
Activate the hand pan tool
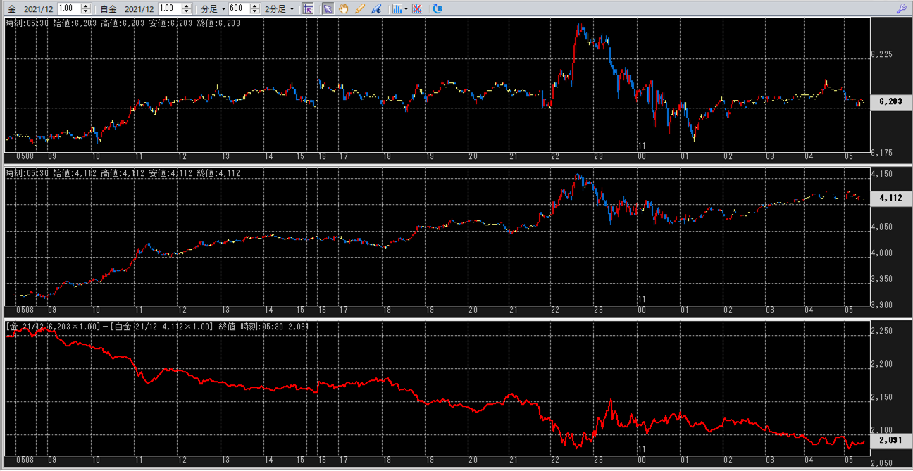click(344, 8)
